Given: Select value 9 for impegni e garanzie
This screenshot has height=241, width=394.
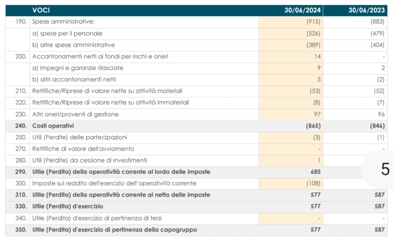Looking at the screenshot, I should tap(319, 68).
